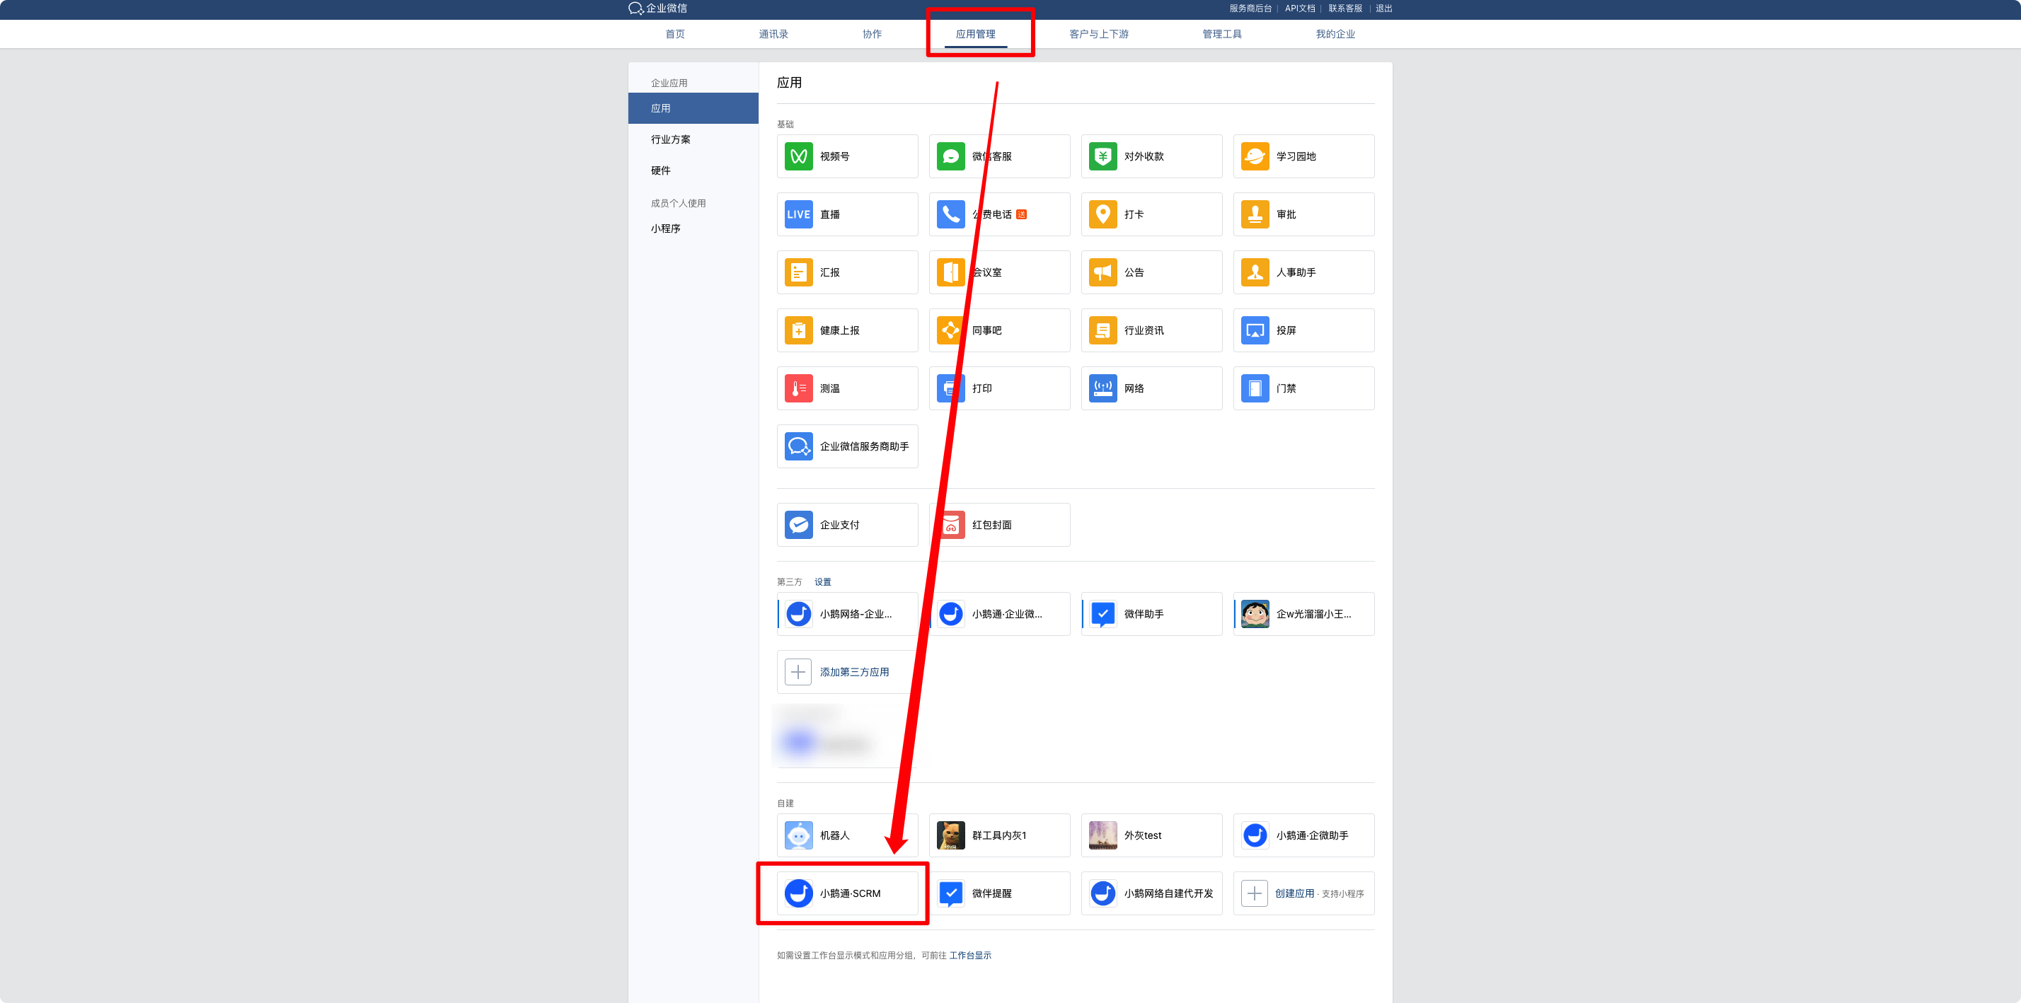Click the 服务商后台 link
2021x1003 pixels.
(x=1250, y=8)
